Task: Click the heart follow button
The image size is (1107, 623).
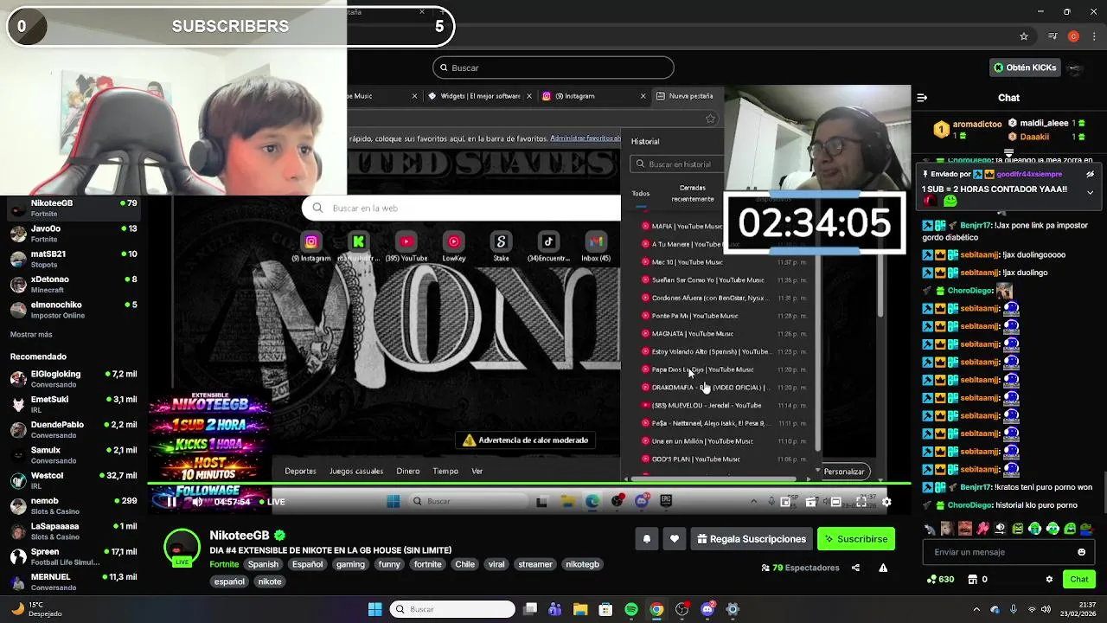Action: tap(675, 539)
